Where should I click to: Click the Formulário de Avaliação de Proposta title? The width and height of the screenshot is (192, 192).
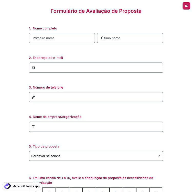pyautogui.click(x=96, y=11)
